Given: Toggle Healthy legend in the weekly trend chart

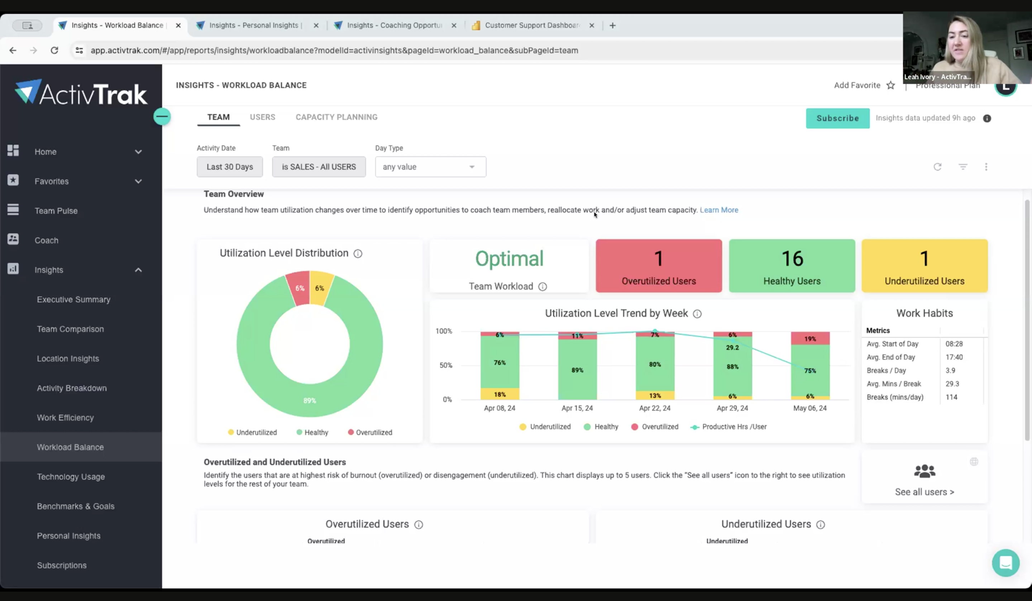Looking at the screenshot, I should (x=601, y=427).
